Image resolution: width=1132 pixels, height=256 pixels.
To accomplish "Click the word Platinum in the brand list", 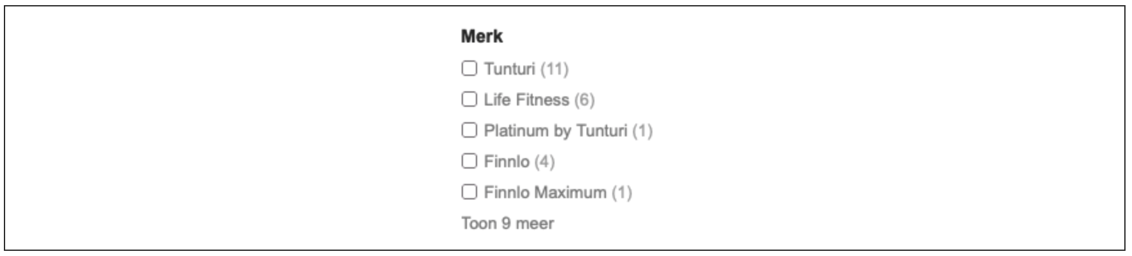I will 516,131.
